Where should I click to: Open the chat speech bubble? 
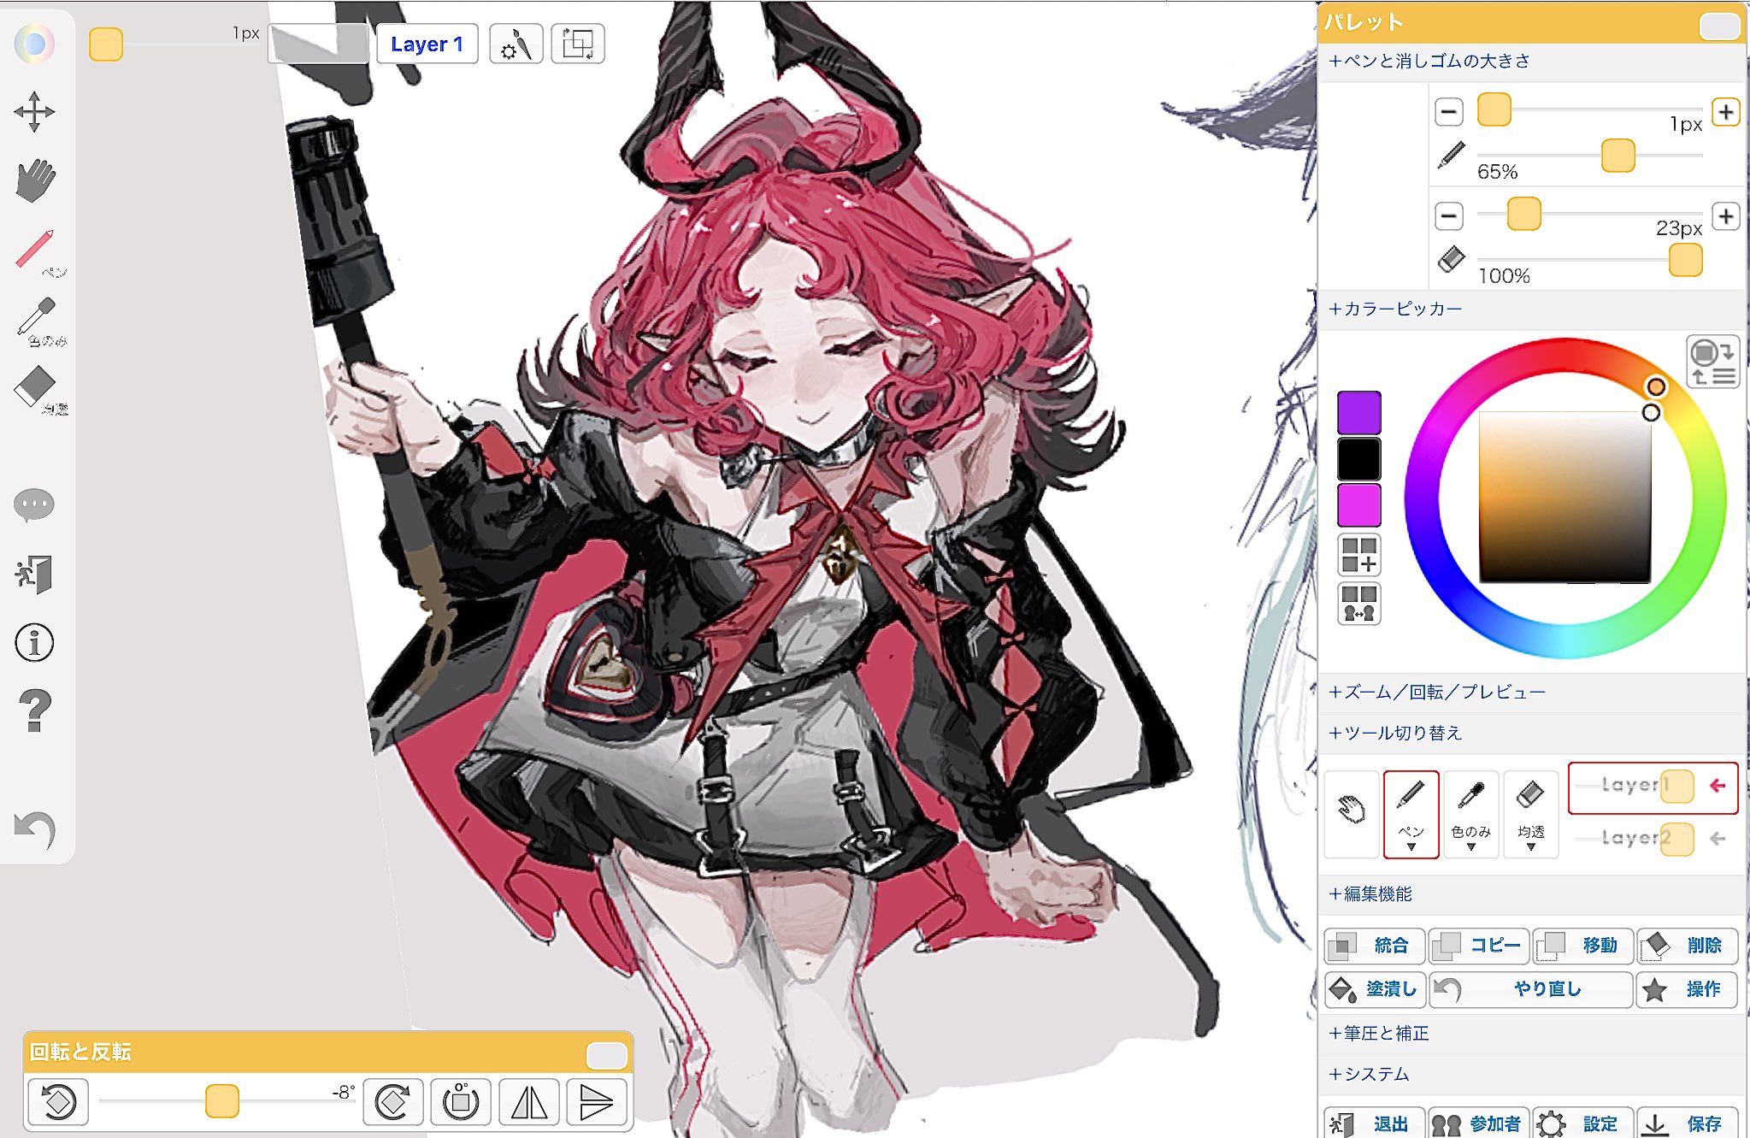coord(34,504)
